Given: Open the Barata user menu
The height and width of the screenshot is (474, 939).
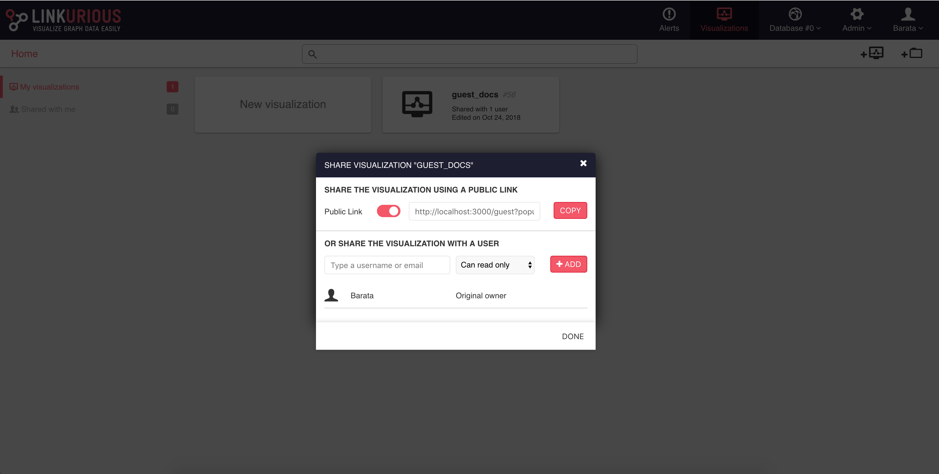Looking at the screenshot, I should click(x=908, y=20).
